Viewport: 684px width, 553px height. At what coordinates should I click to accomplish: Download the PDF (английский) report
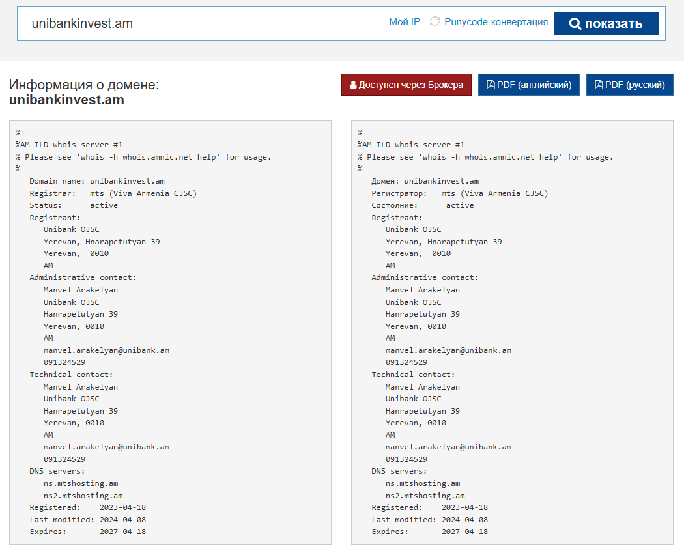(529, 85)
